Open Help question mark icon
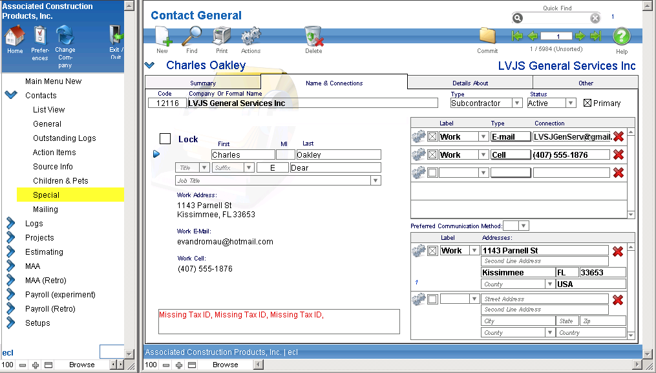The width and height of the screenshot is (656, 373). pos(622,36)
